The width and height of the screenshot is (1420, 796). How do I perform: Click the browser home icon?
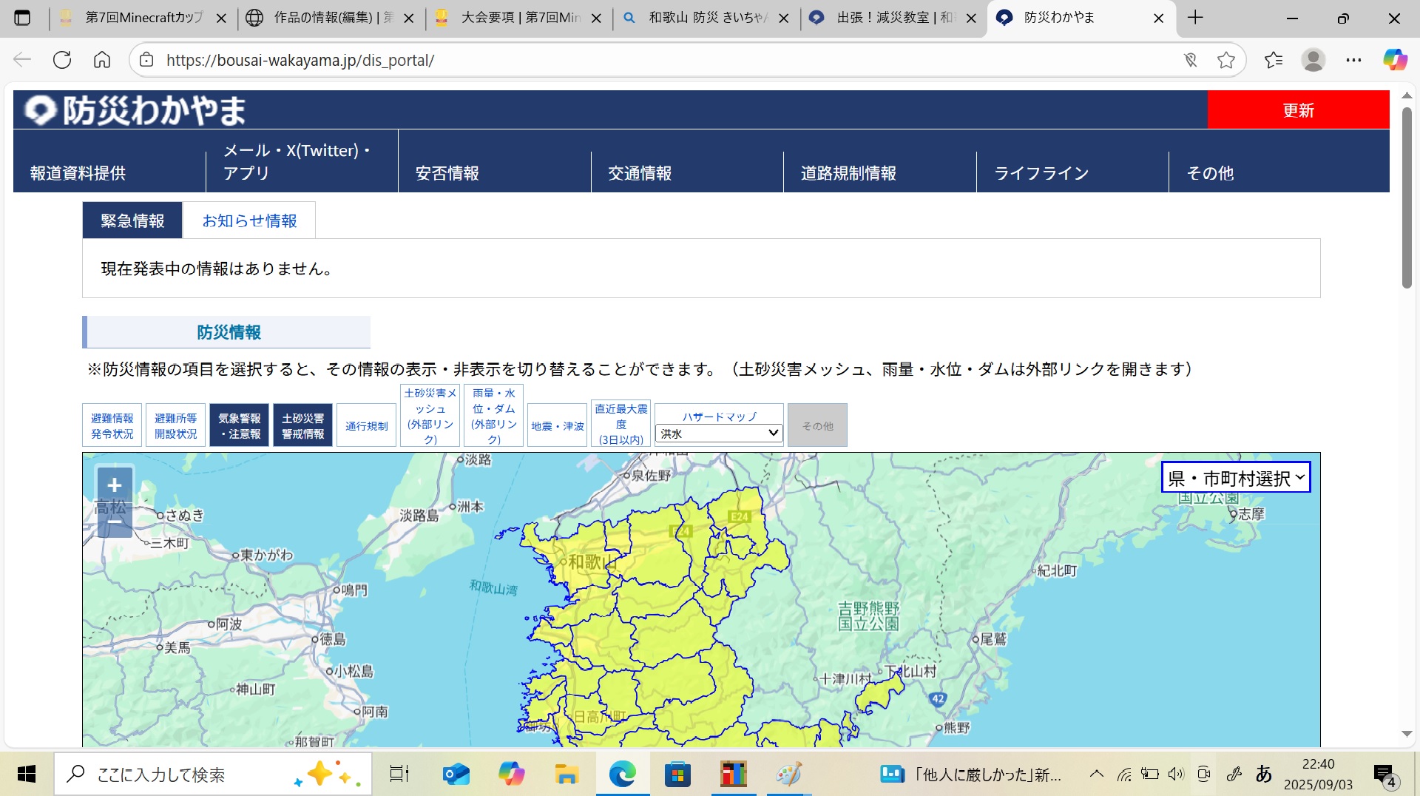pyautogui.click(x=102, y=60)
